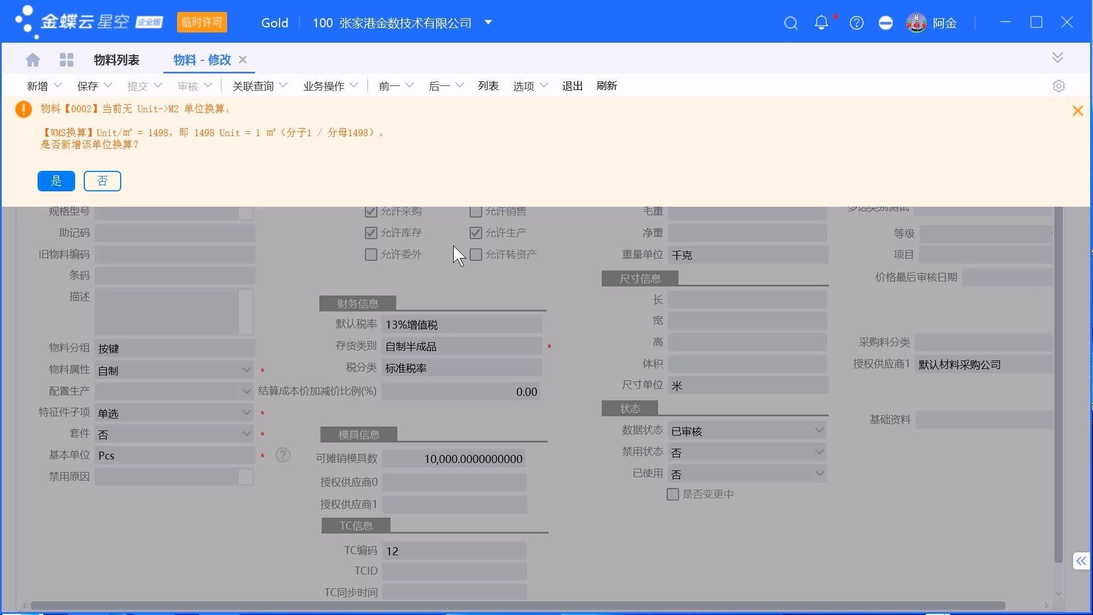Click the horizontal scrollbar at bottom
Viewport: 1093px width, 615px height.
point(518,605)
